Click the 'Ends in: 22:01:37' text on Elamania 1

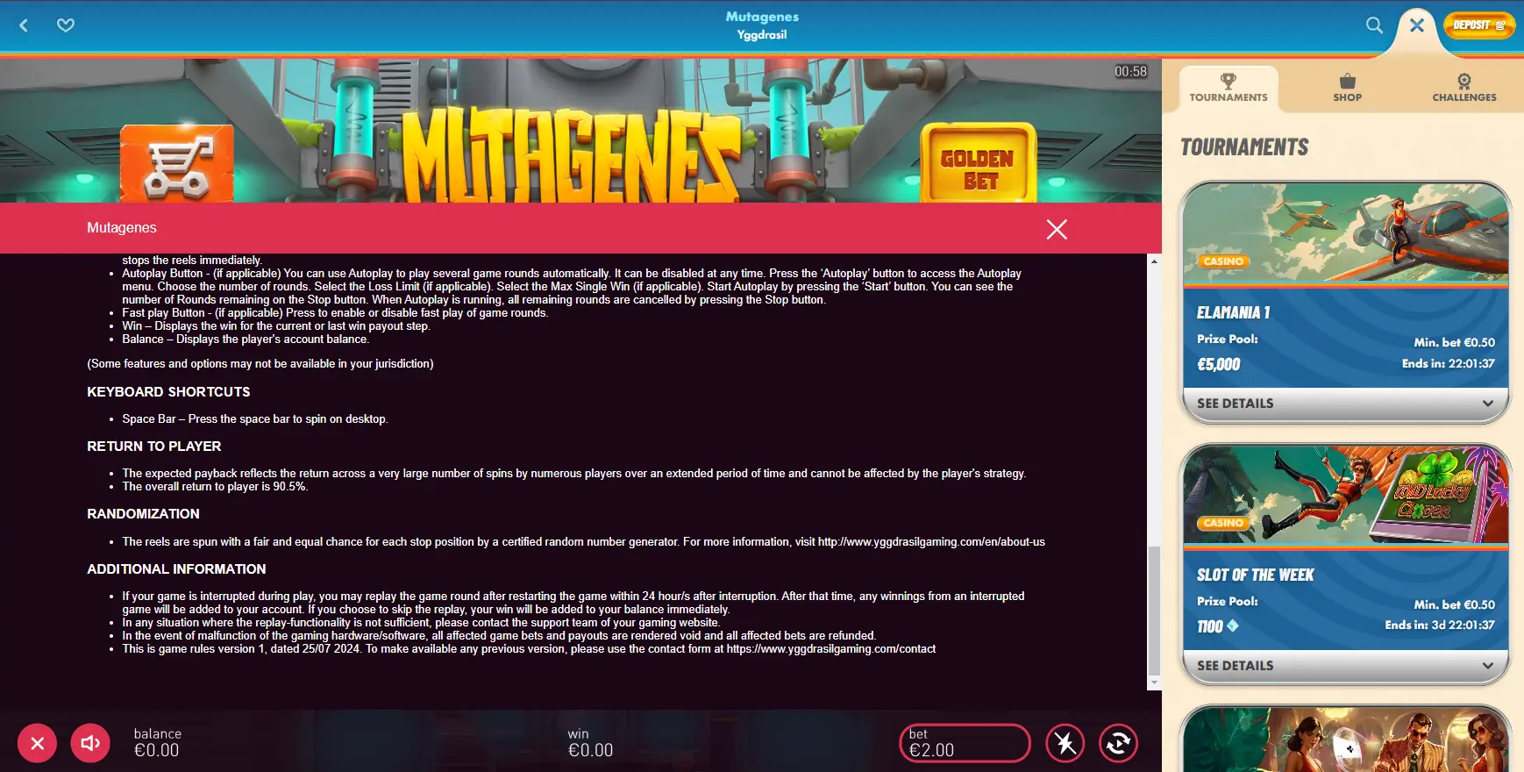pos(1448,363)
